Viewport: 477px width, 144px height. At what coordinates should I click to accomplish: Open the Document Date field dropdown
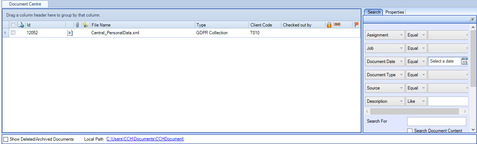click(x=385, y=62)
